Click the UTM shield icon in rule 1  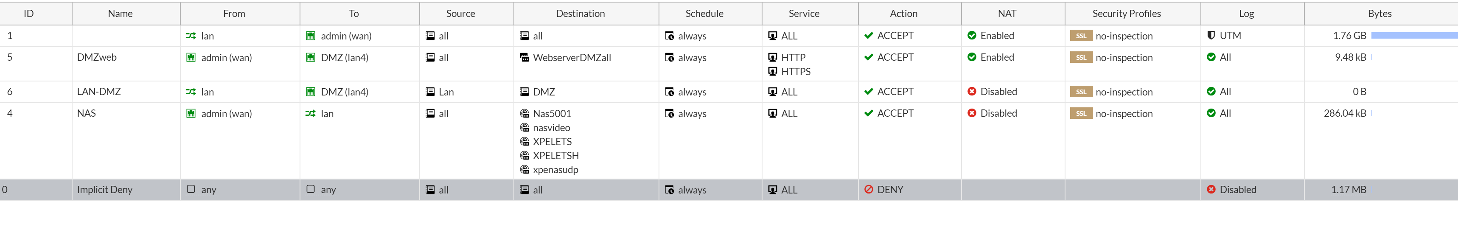[1211, 36]
